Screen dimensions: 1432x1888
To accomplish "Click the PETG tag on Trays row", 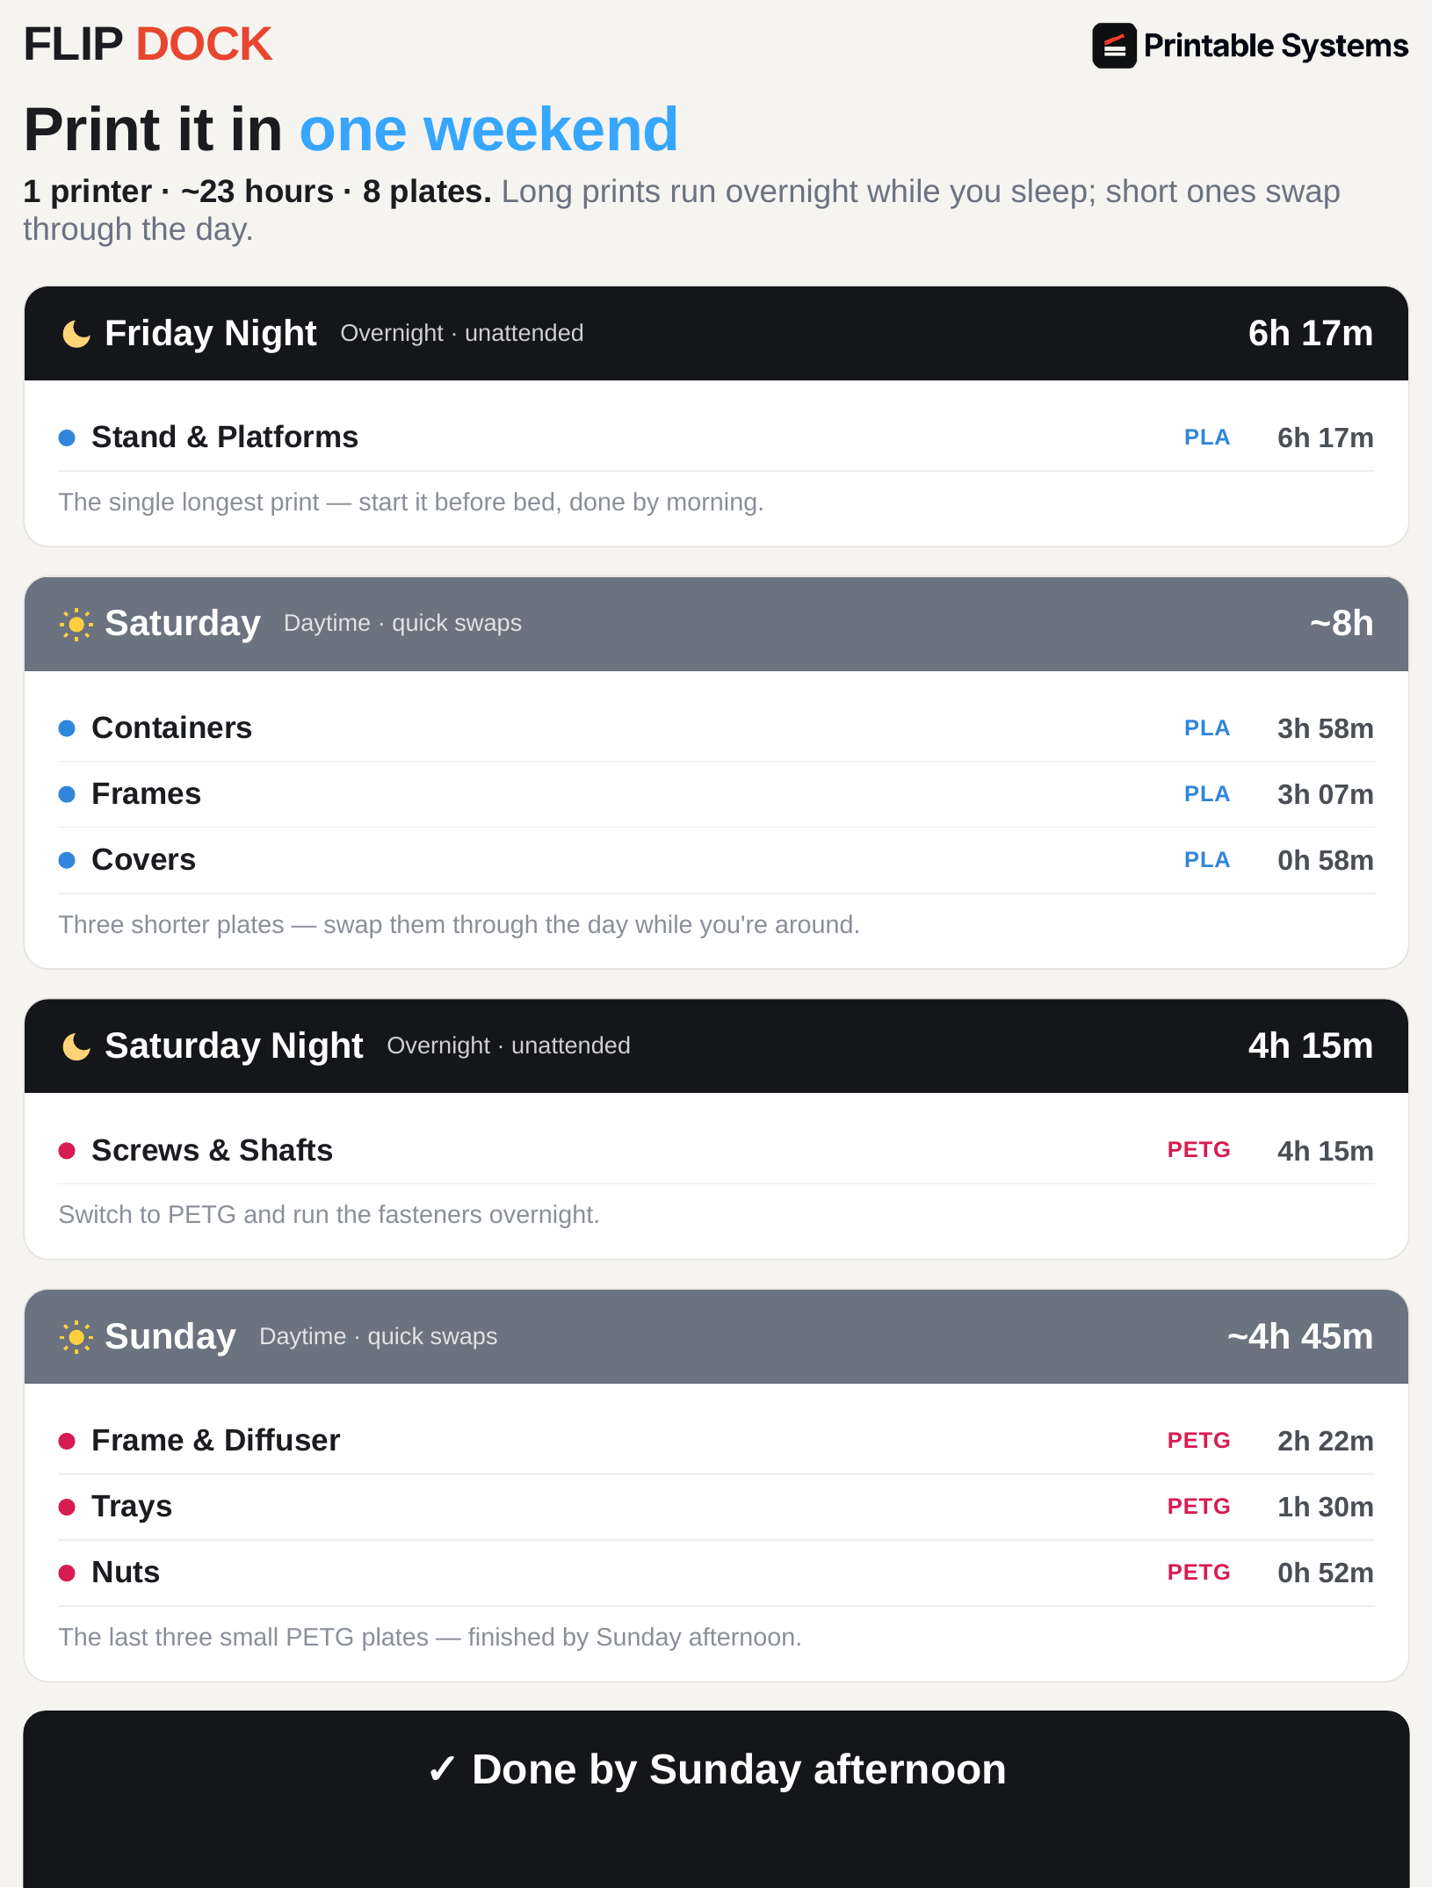I will coord(1198,1507).
